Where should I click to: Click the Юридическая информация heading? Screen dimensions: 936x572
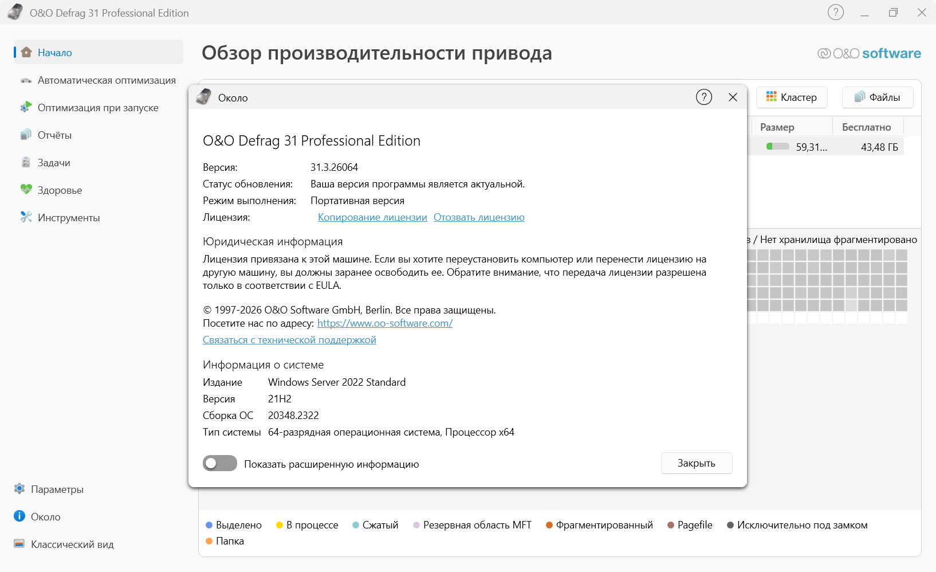point(273,242)
